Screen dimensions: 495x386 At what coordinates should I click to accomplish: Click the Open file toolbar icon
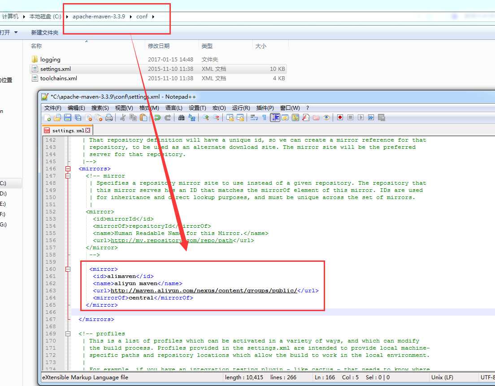coord(57,118)
